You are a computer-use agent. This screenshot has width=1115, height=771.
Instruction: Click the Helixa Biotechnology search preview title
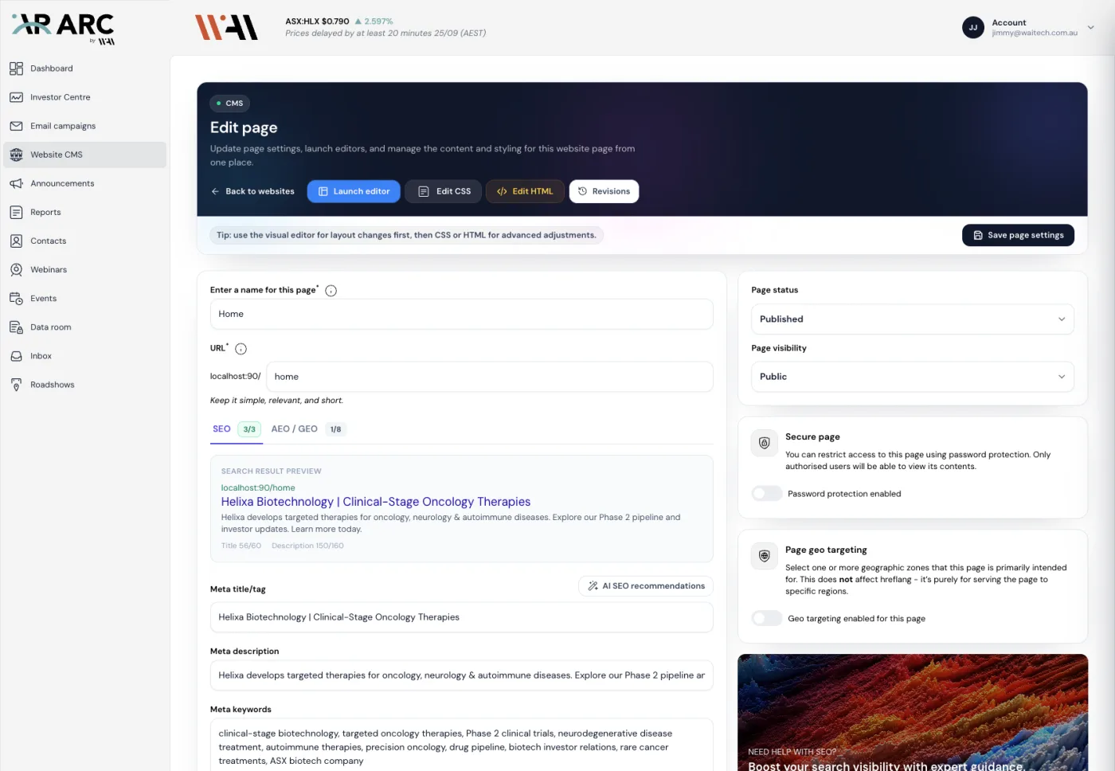(x=376, y=502)
